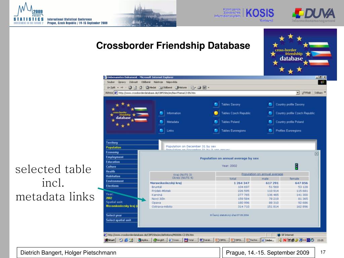Select Country profile Czech Republic bullet

click(x=270, y=113)
